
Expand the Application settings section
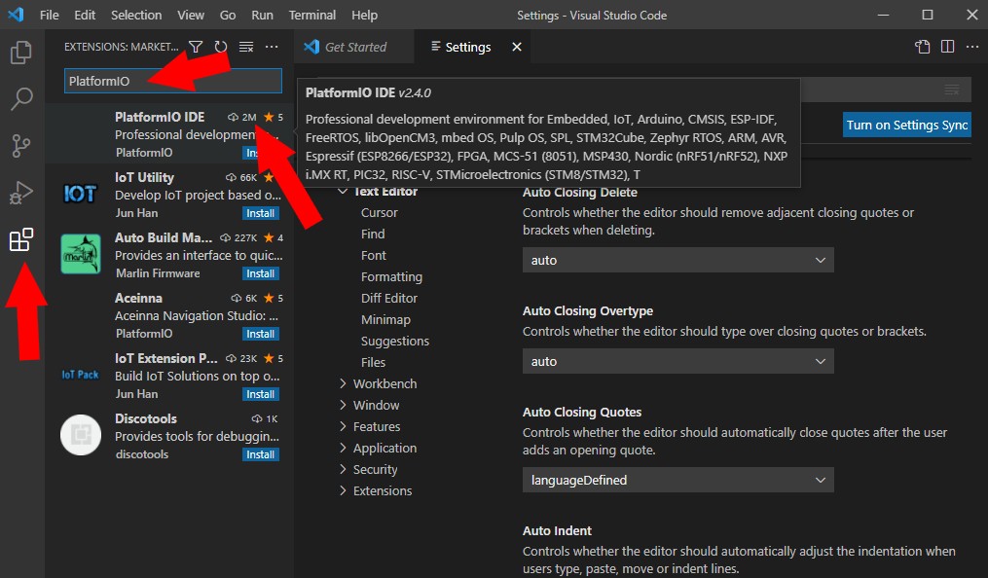(x=343, y=448)
